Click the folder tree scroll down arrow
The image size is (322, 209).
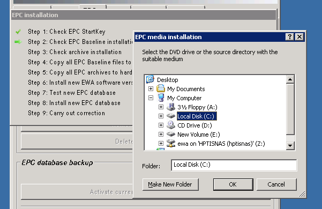(x=290, y=146)
